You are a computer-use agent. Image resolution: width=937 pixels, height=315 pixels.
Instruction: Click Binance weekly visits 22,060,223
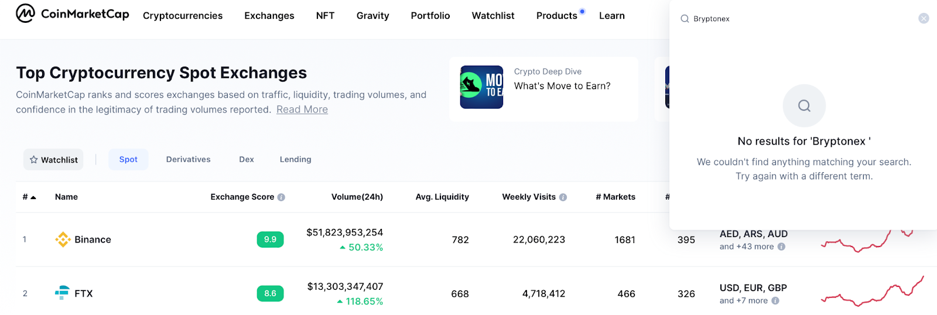click(x=539, y=239)
